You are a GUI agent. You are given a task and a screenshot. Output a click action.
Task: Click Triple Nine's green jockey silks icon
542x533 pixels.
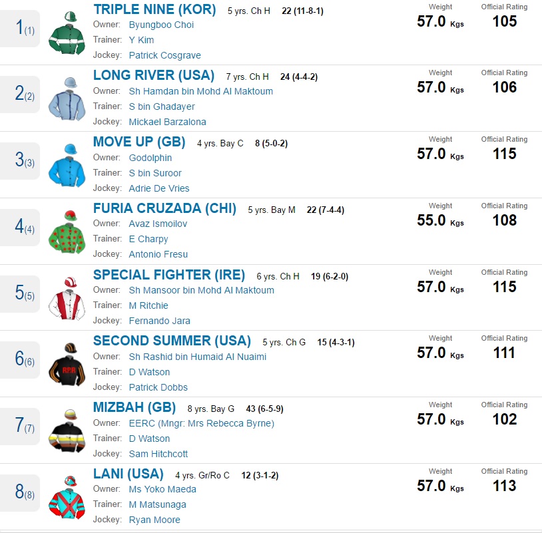(67, 33)
